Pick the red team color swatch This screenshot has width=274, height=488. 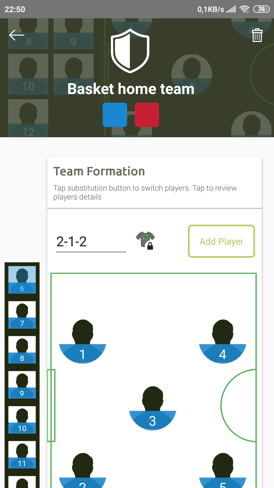pyautogui.click(x=147, y=115)
